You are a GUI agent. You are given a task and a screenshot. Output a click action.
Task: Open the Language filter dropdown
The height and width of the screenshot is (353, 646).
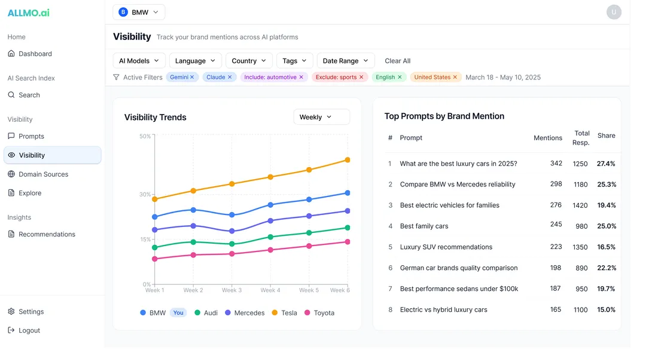195,61
